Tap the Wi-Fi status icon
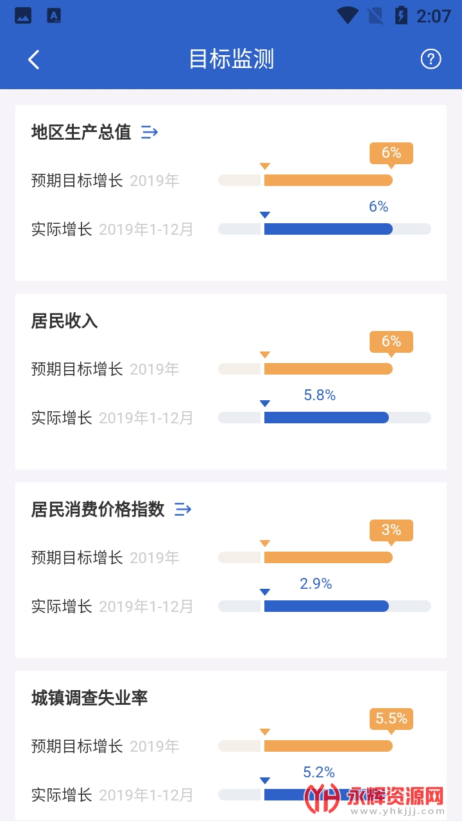Screen dimensions: 462x821 [347, 15]
